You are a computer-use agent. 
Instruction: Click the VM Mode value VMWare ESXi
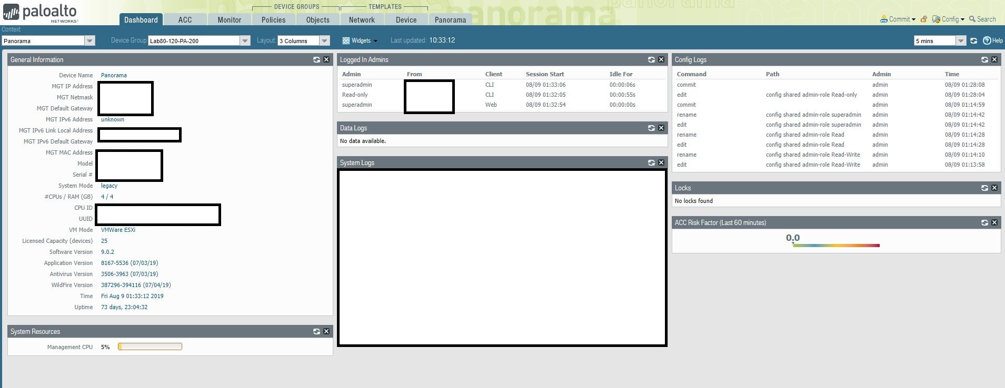pos(118,230)
